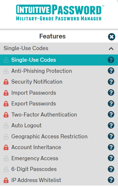Toggle the open lock beside Emergency Access

(x=6, y=158)
